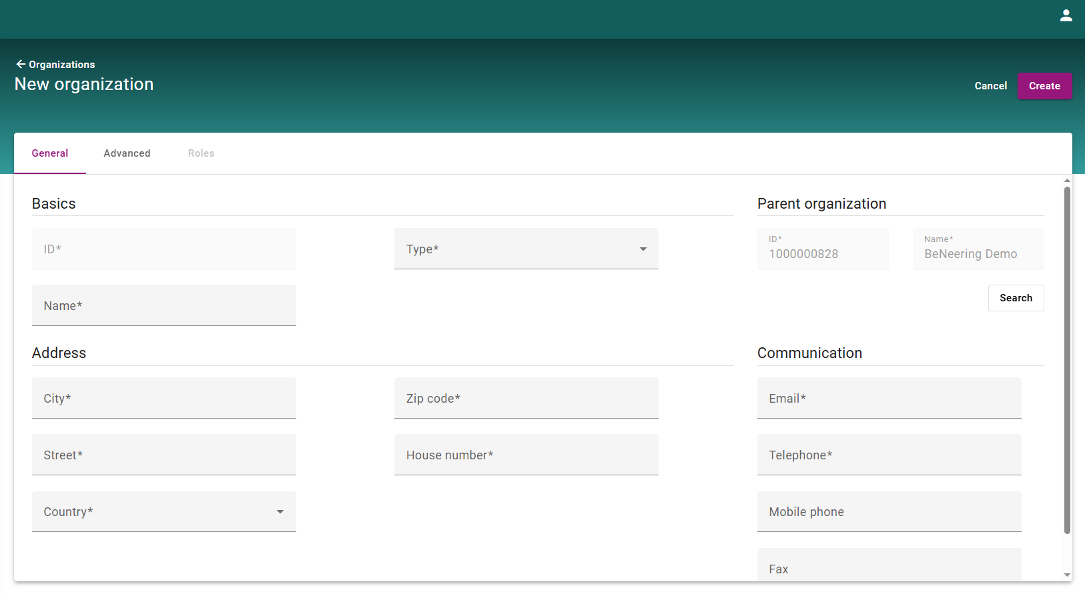1085x596 pixels.
Task: Click the House number field
Action: tap(526, 455)
